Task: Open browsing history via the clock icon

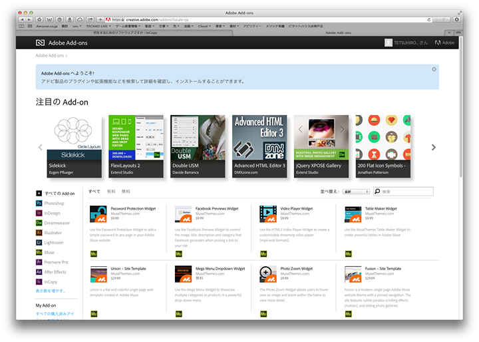Action: [x=60, y=19]
